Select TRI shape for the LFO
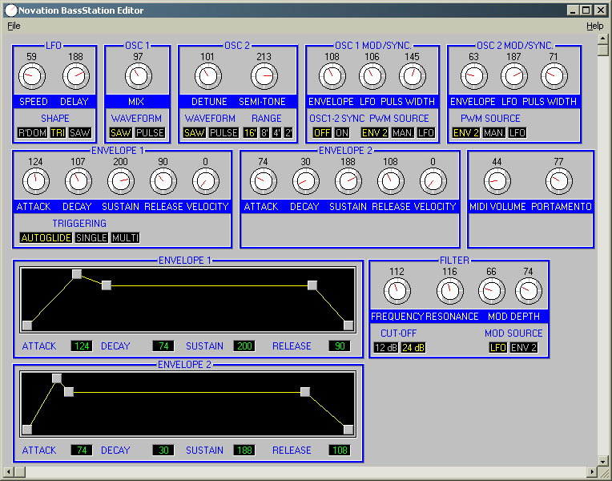The image size is (612, 481). pyautogui.click(x=57, y=132)
